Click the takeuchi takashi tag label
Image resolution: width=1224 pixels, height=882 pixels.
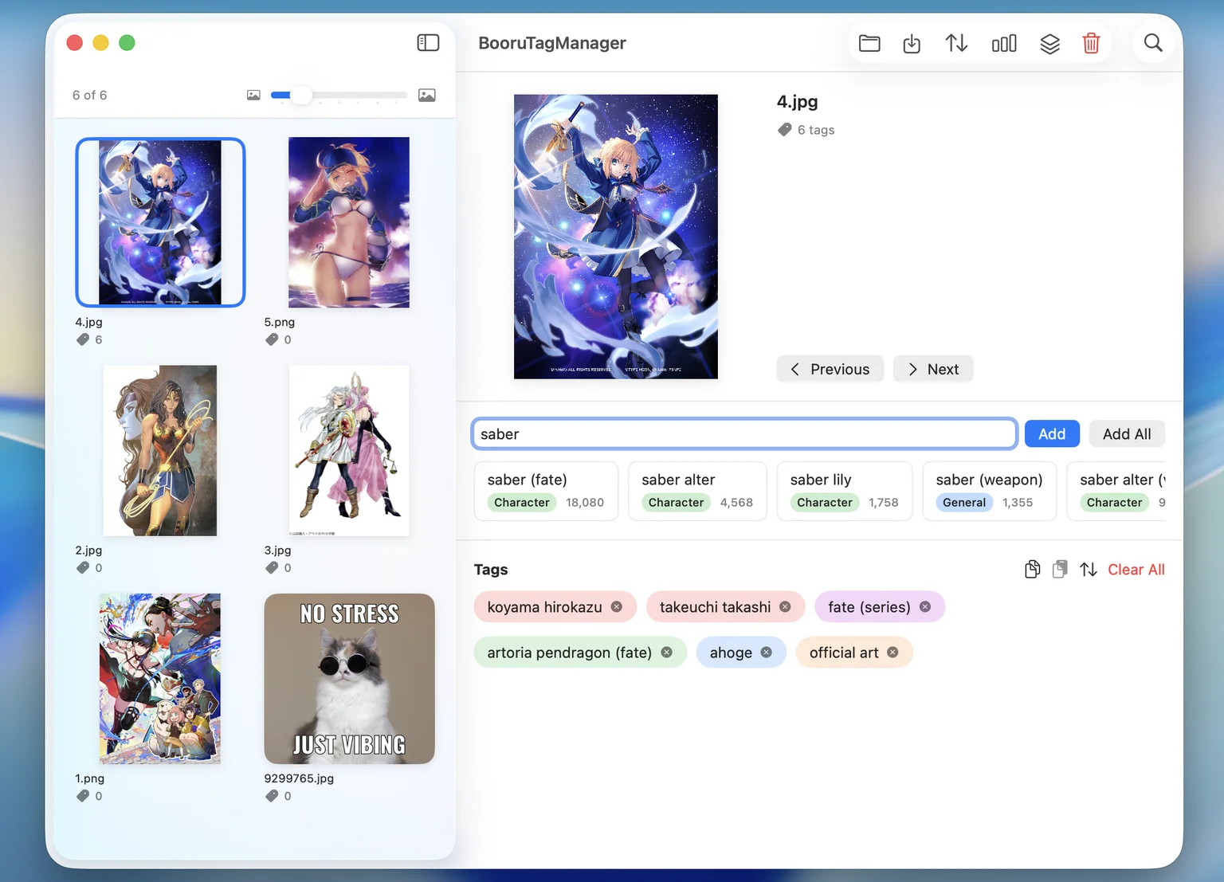(715, 606)
